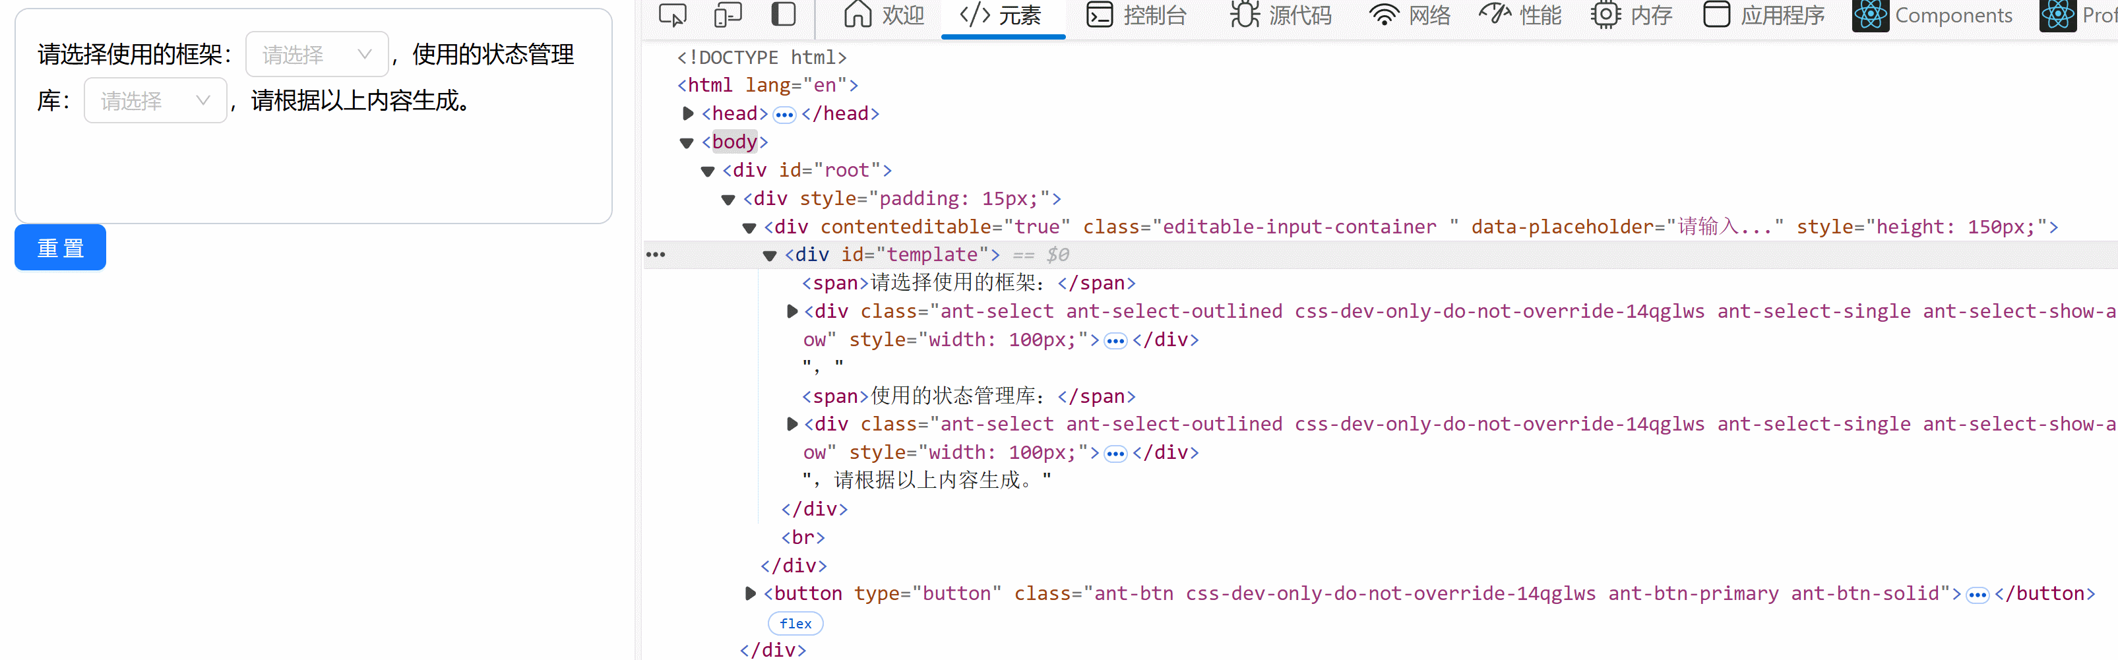
Task: Select the br element line
Action: [x=803, y=537]
